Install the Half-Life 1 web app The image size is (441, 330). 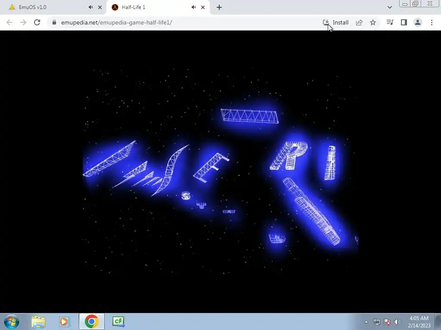335,22
